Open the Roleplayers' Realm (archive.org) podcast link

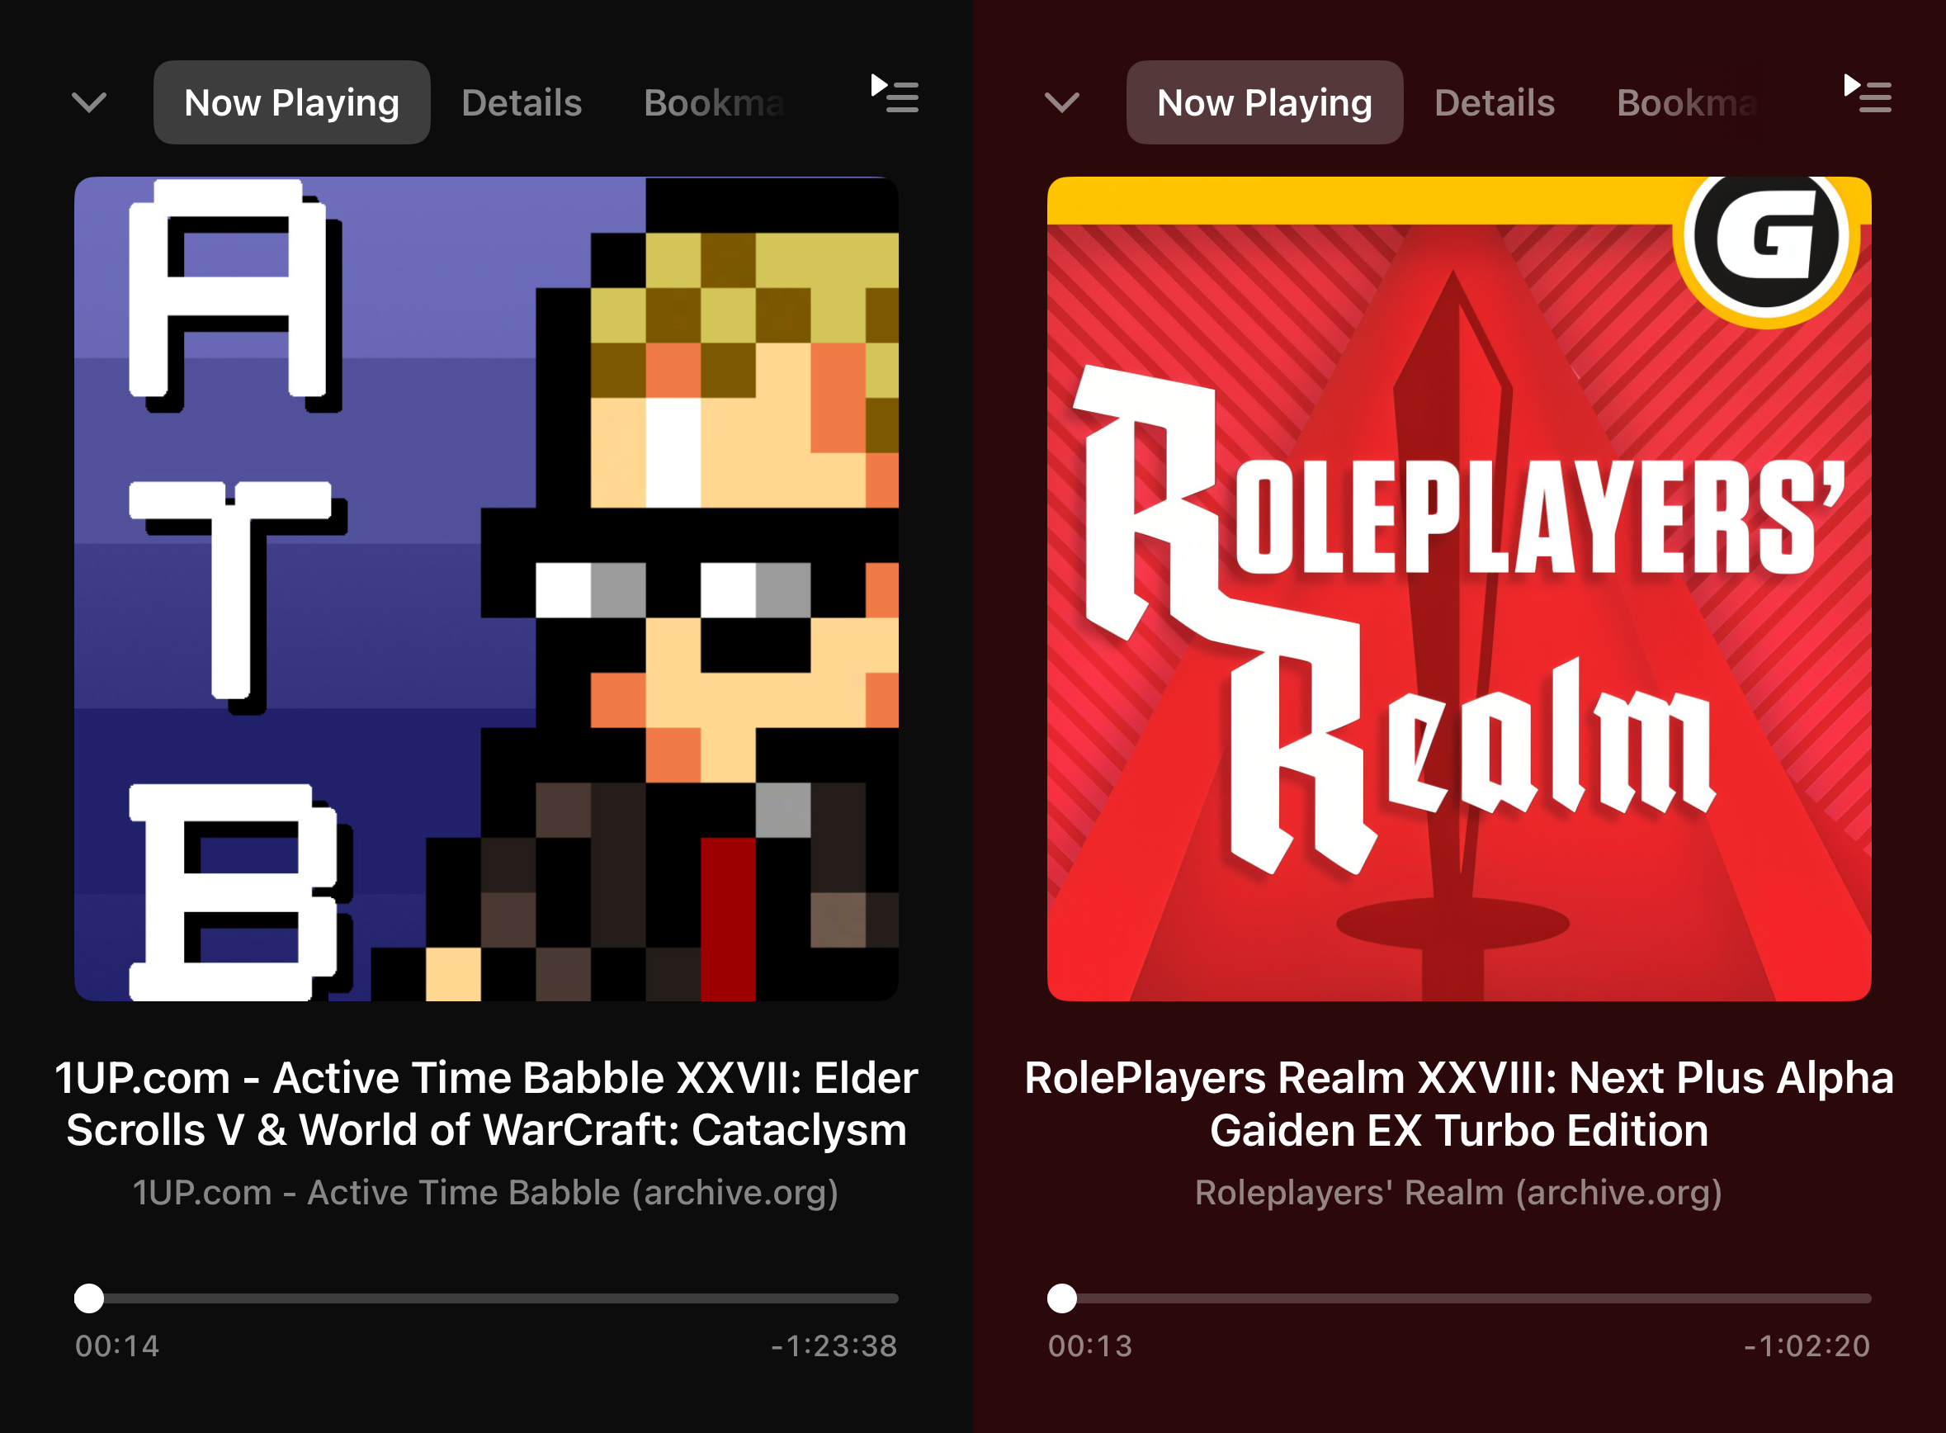1458,1193
